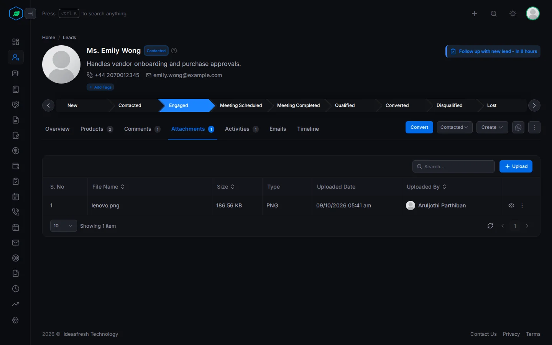The image size is (552, 345).
Task: Open the clock history sidebar icon
Action: tap(16, 289)
